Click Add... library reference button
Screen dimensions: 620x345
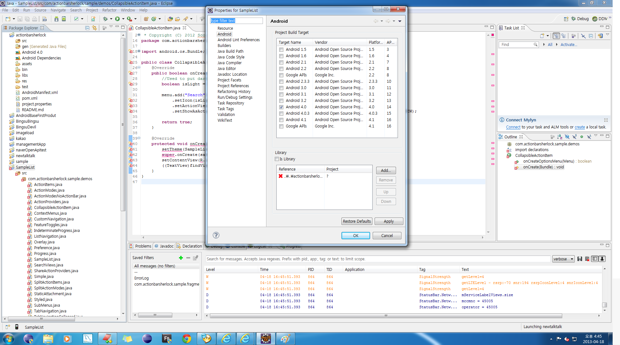coord(386,170)
